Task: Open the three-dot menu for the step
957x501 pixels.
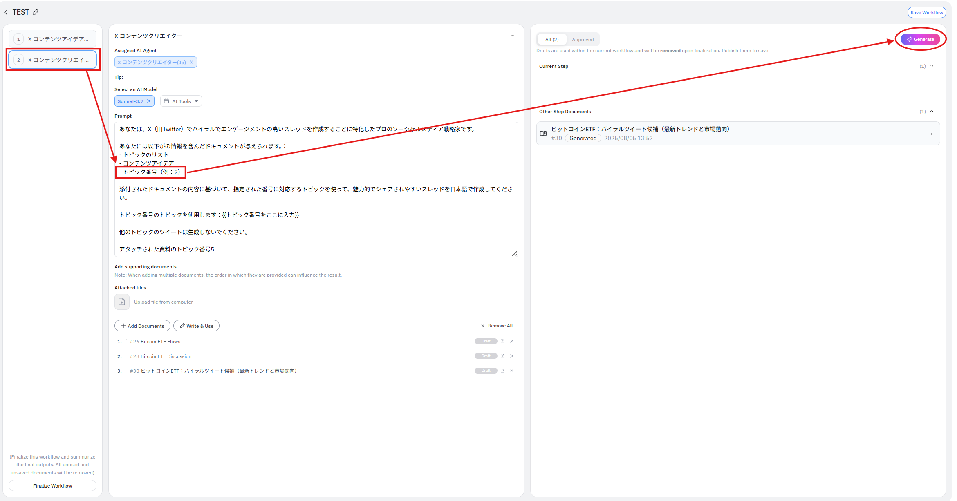Action: click(512, 36)
